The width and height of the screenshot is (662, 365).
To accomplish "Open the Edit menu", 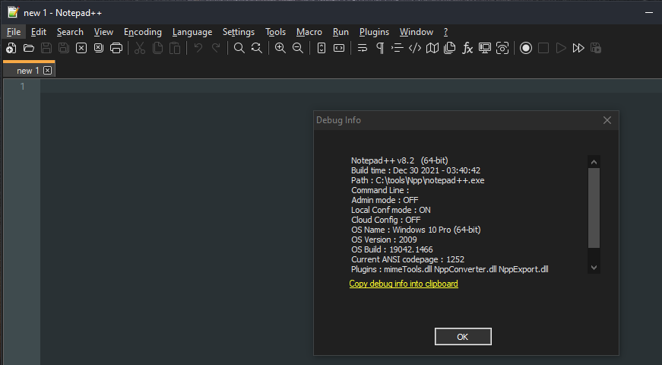I will pyautogui.click(x=39, y=32).
